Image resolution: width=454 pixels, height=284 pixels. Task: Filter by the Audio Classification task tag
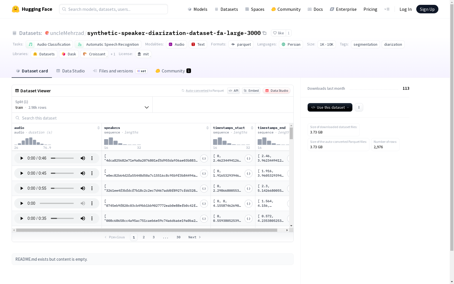click(x=49, y=44)
